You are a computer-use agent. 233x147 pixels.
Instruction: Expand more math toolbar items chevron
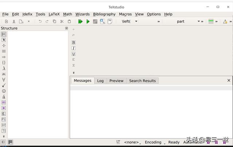click(159, 22)
